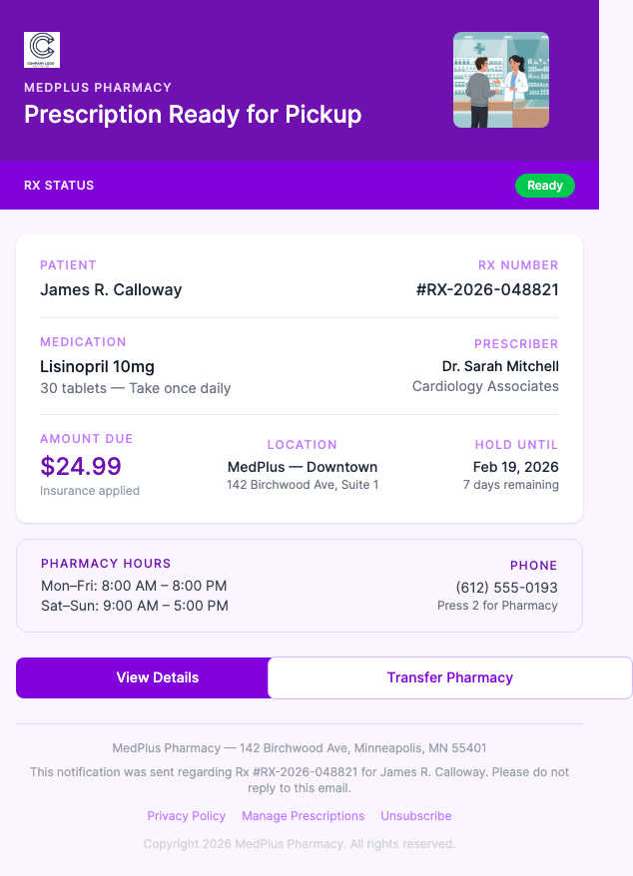Select the RX STATUS bar

pos(57,186)
